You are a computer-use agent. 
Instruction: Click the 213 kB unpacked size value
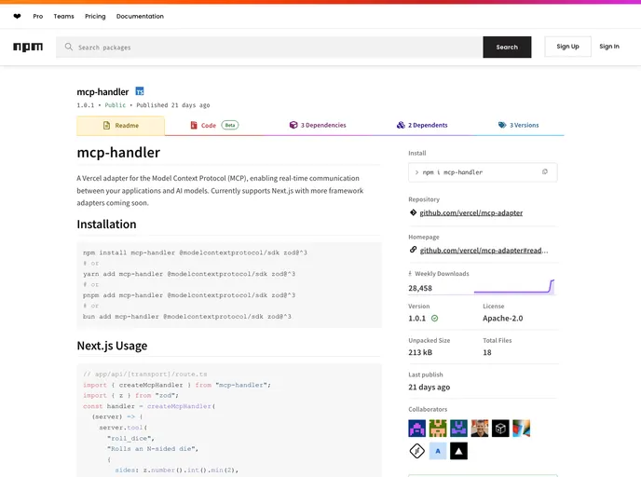[x=420, y=352]
